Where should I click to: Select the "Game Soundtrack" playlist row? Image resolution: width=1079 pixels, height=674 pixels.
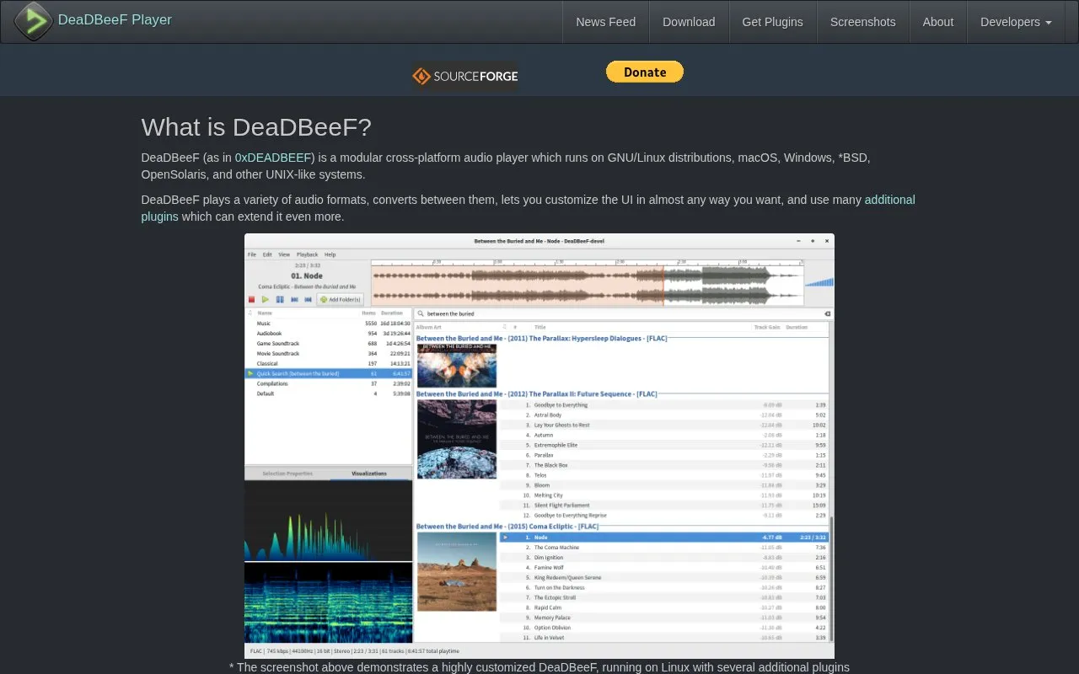[329, 344]
